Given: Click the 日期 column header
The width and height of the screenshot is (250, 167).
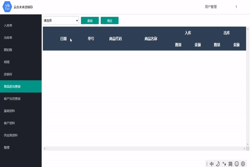Looking at the screenshot, I should click(63, 39).
